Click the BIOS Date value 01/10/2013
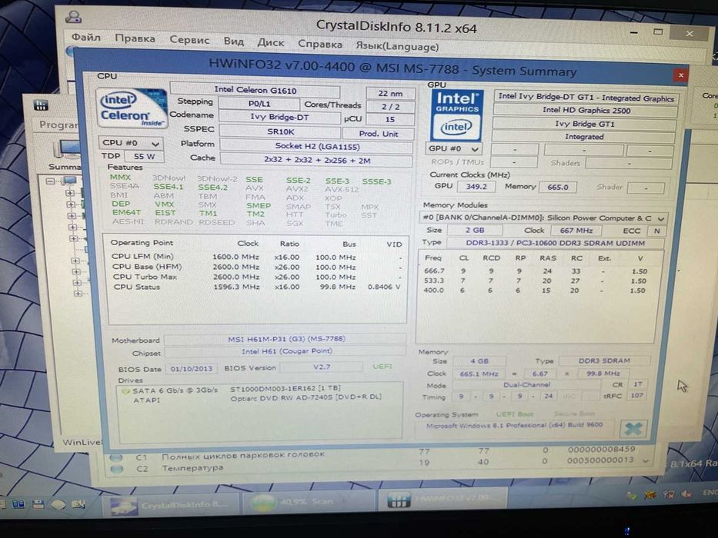 (191, 368)
